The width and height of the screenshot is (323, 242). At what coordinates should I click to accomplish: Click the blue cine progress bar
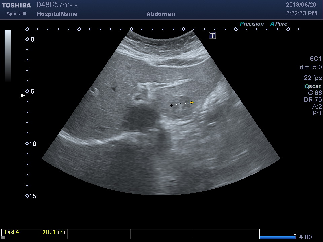click(x=278, y=237)
